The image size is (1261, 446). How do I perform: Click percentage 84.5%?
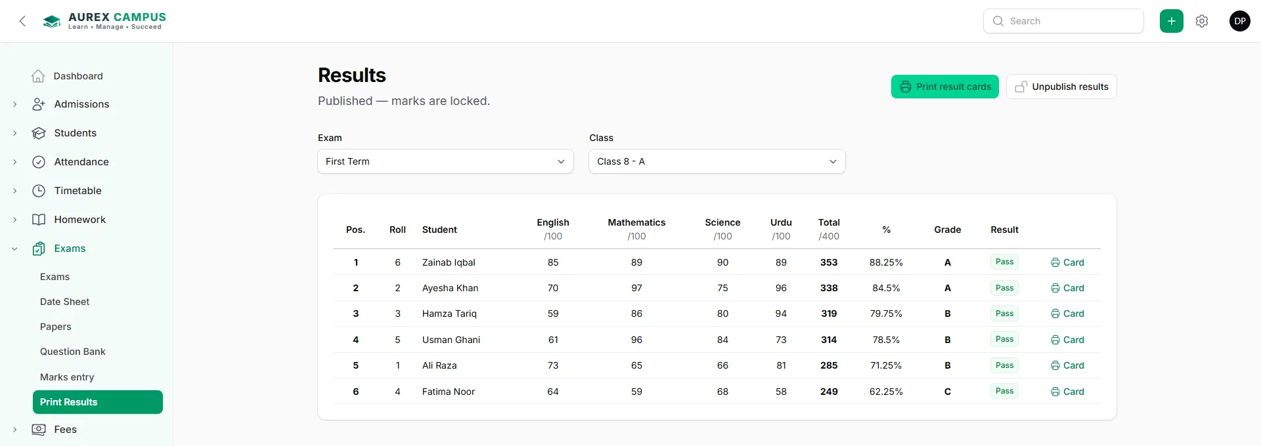(x=886, y=288)
